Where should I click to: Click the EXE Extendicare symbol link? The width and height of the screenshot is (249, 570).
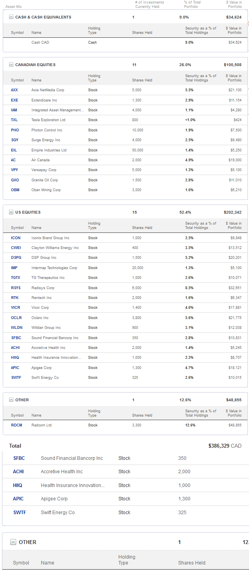tap(15, 100)
